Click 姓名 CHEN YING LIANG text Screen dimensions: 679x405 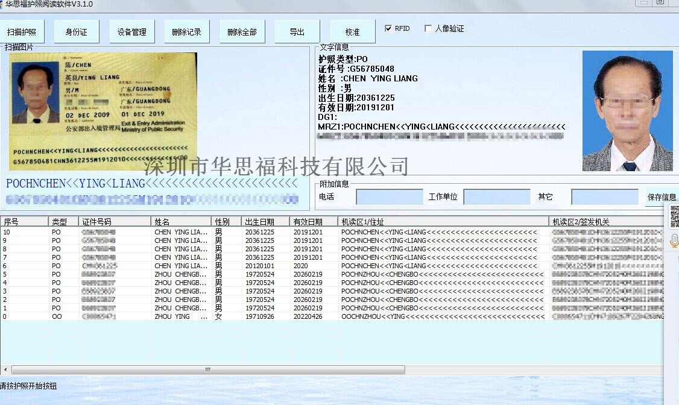click(368, 78)
